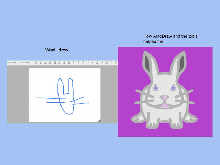Select the shoe-shaped suggestion left of peace sign
Screen dimensions: 220x165
pyautogui.click(x=102, y=62)
